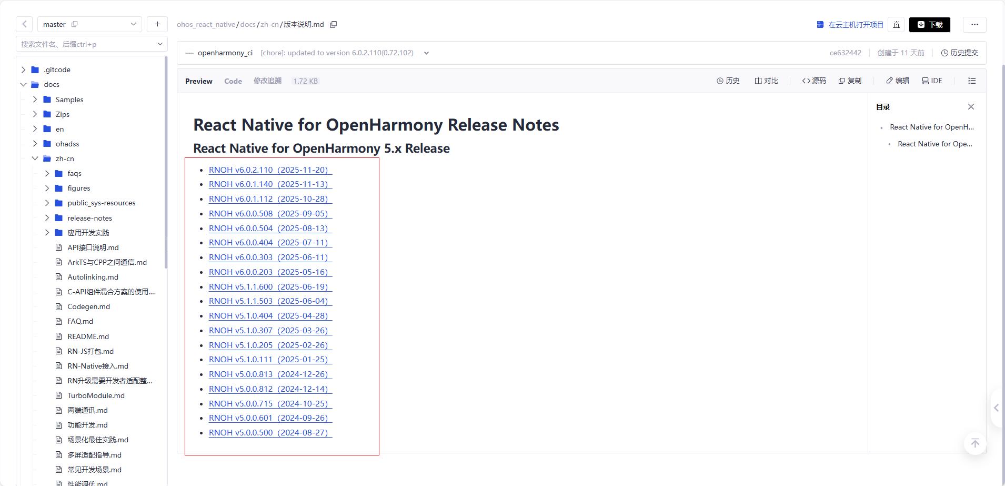Open RNOH v5.1.0.111 release link
This screenshot has width=1005, height=486.
point(270,360)
